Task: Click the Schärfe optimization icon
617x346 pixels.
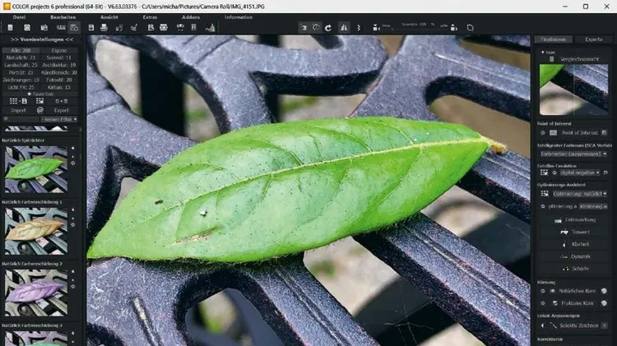Action: click(x=565, y=269)
